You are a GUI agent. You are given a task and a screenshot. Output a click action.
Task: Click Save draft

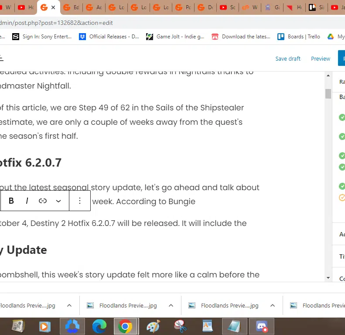coord(288,58)
